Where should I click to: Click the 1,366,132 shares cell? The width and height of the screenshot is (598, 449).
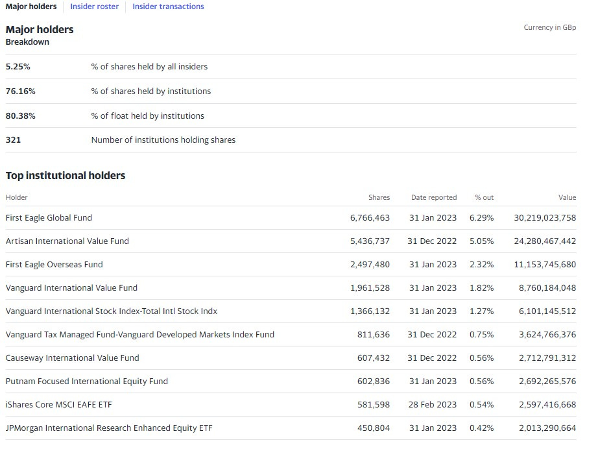coord(370,311)
